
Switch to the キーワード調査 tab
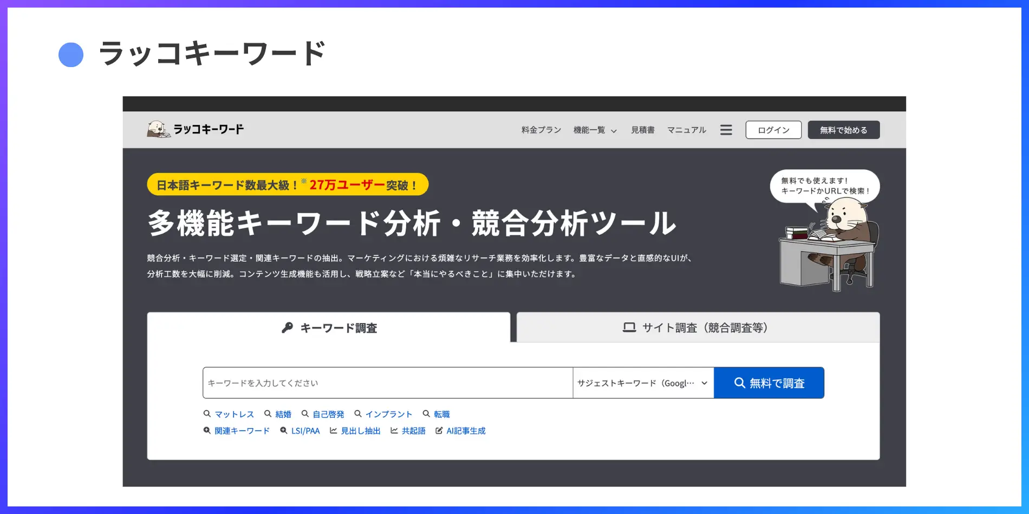point(329,328)
